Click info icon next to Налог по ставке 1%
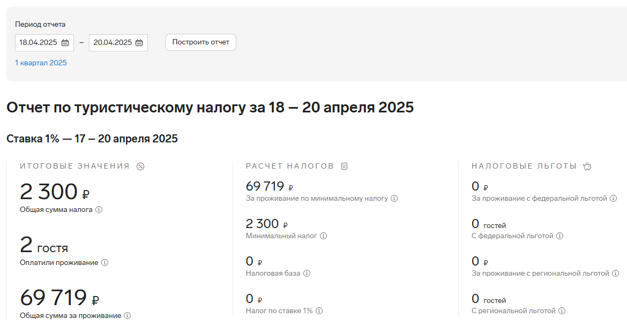 tap(319, 311)
